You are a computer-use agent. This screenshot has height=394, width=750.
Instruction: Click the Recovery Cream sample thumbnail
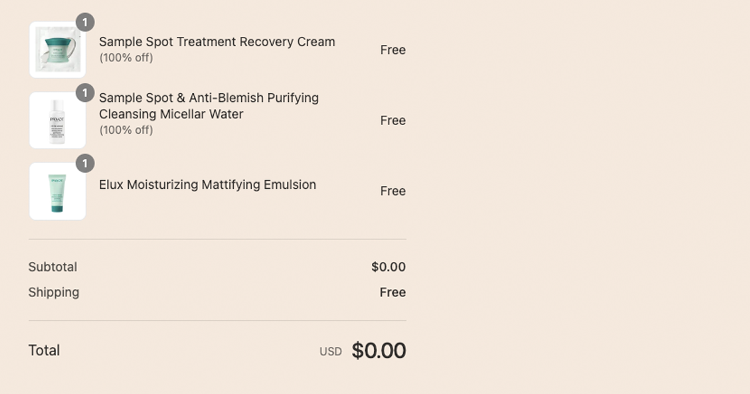tap(57, 50)
